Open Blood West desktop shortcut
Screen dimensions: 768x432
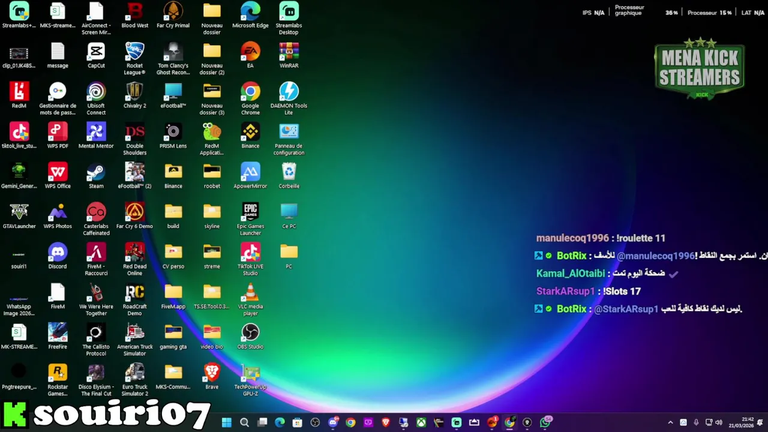point(134,16)
